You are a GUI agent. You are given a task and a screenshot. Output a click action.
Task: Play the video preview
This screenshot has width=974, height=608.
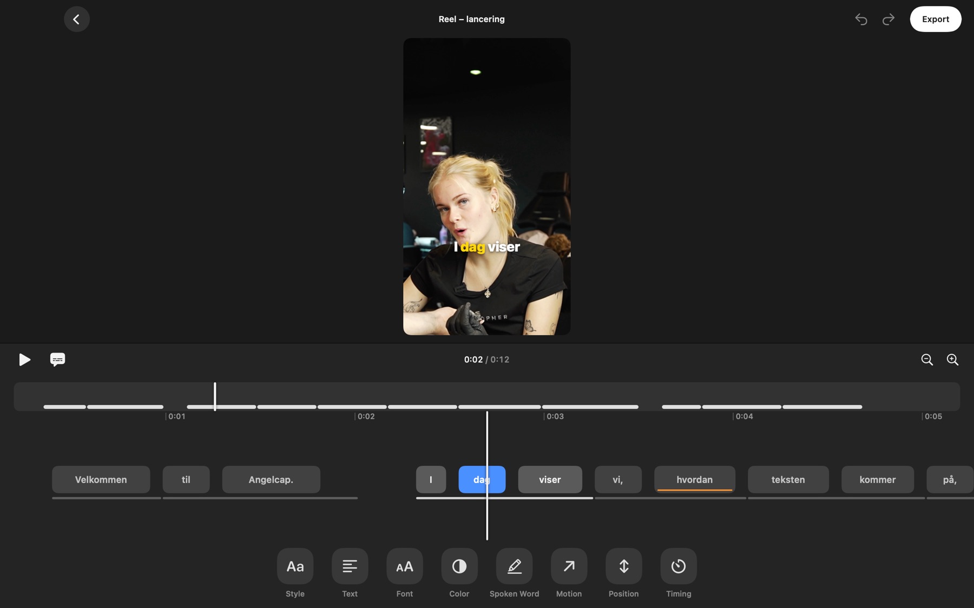click(x=24, y=359)
